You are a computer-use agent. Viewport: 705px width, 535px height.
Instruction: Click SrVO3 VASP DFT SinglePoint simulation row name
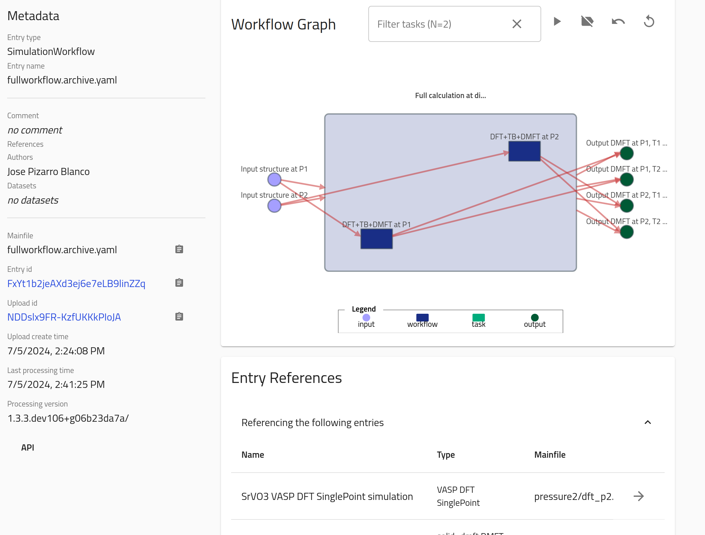tap(327, 497)
